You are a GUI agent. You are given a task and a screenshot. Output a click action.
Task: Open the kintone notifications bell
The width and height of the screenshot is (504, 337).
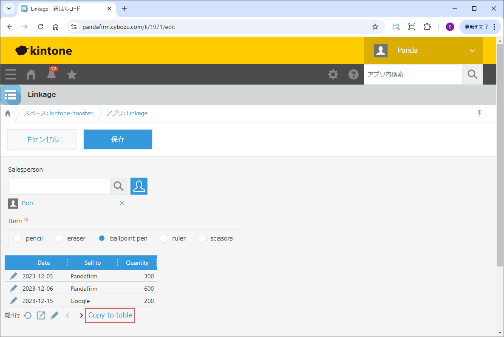point(51,75)
